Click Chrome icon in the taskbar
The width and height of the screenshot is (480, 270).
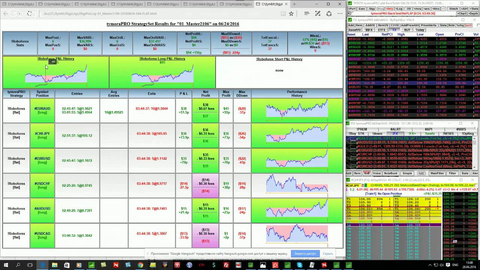pos(140,265)
